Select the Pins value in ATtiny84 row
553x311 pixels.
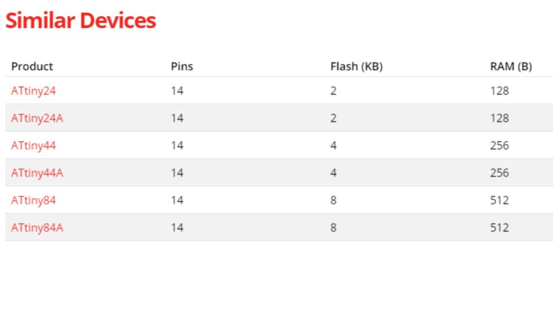[177, 200]
